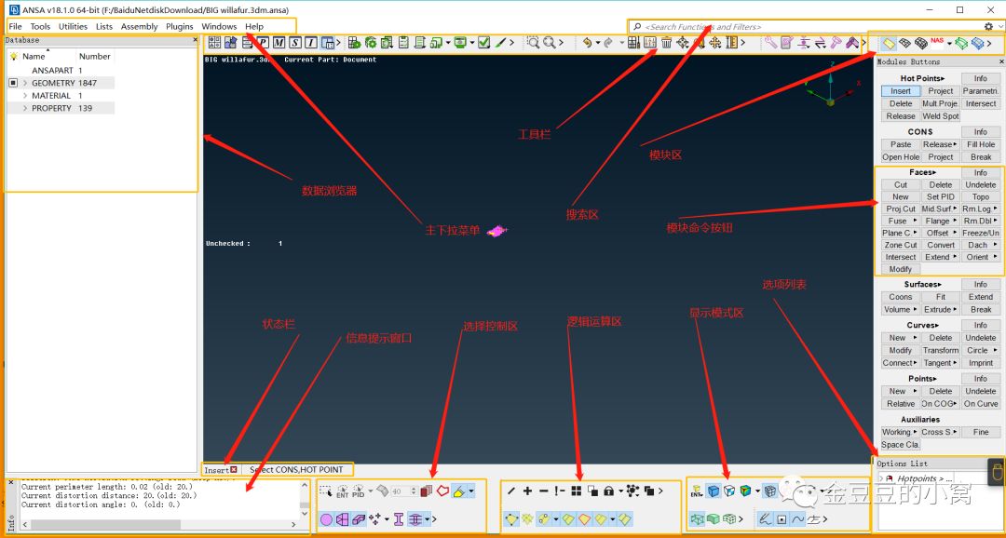Click the pink circle icon in bottom toolbar
The width and height of the screenshot is (1006, 538).
point(327,519)
